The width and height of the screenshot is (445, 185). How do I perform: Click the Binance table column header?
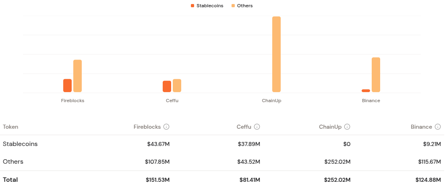(421, 127)
